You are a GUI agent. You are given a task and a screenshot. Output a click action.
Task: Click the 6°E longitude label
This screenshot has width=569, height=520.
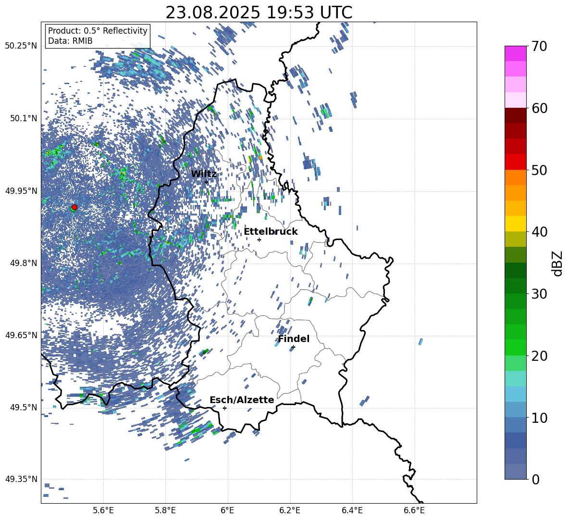point(227,510)
